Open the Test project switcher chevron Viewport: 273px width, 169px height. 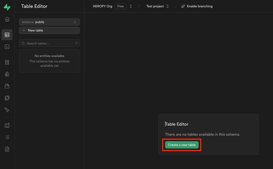[x=168, y=6]
